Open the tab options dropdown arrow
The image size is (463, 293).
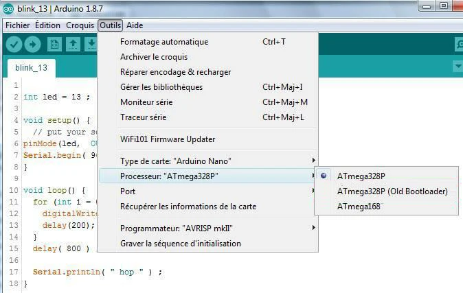pos(458,66)
